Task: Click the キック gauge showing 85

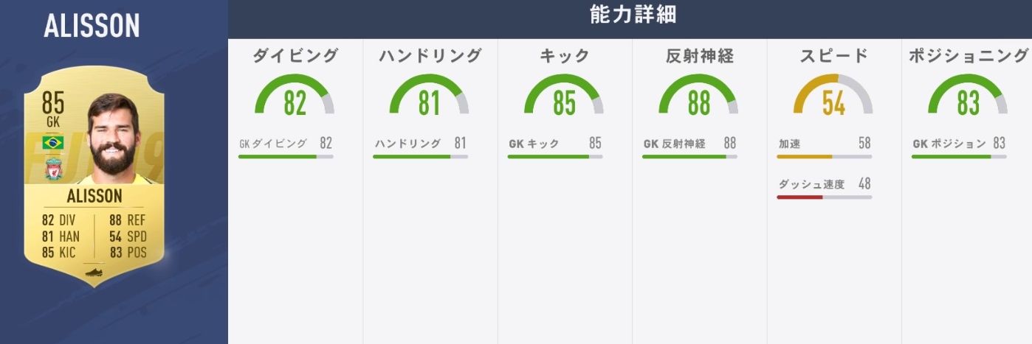Action: [564, 96]
